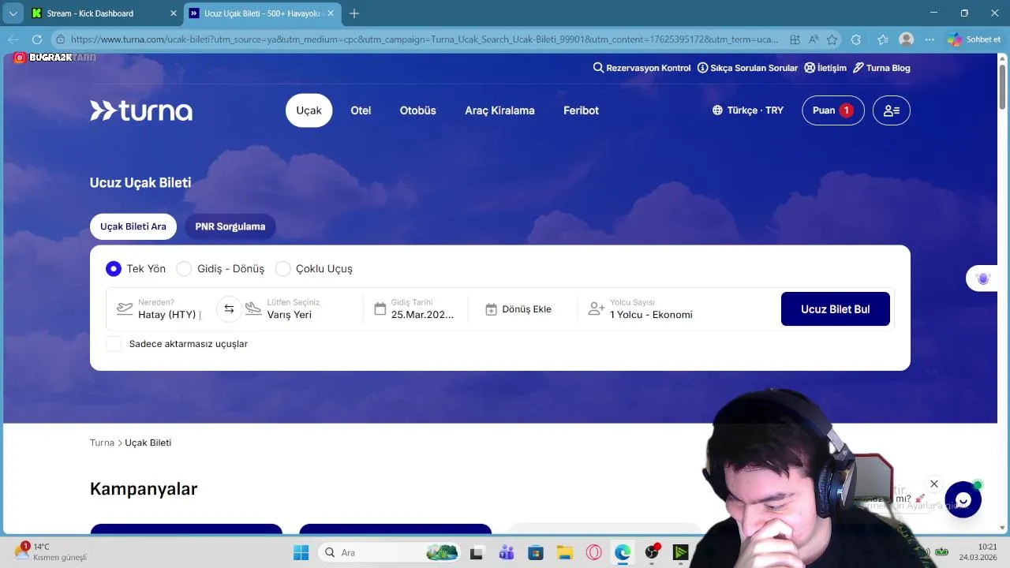Click the Sohbet et Copilot button
The image size is (1010, 568).
974,39
